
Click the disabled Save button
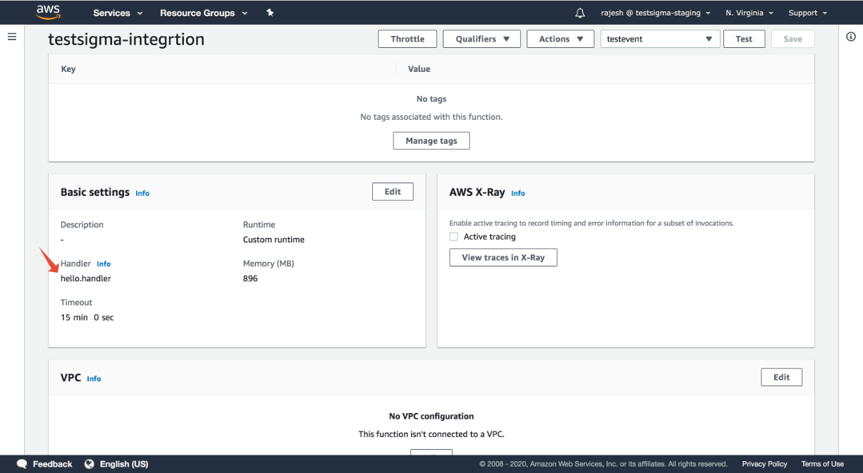(792, 39)
